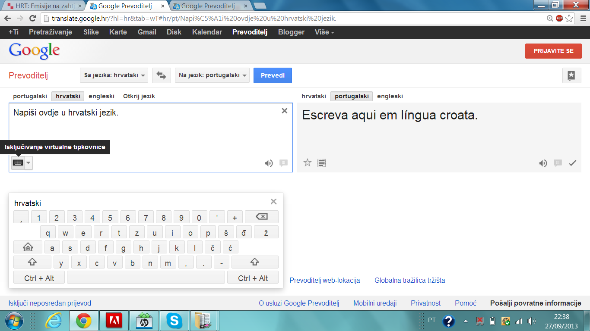Toggle the right Shift key on virtual keyboard
Viewport: 590px width, 331px height.
click(x=255, y=262)
